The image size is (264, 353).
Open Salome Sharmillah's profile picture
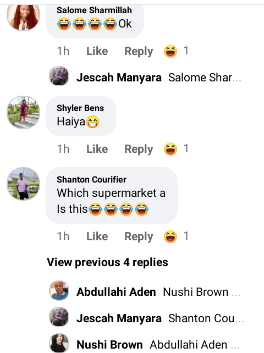coord(23,17)
